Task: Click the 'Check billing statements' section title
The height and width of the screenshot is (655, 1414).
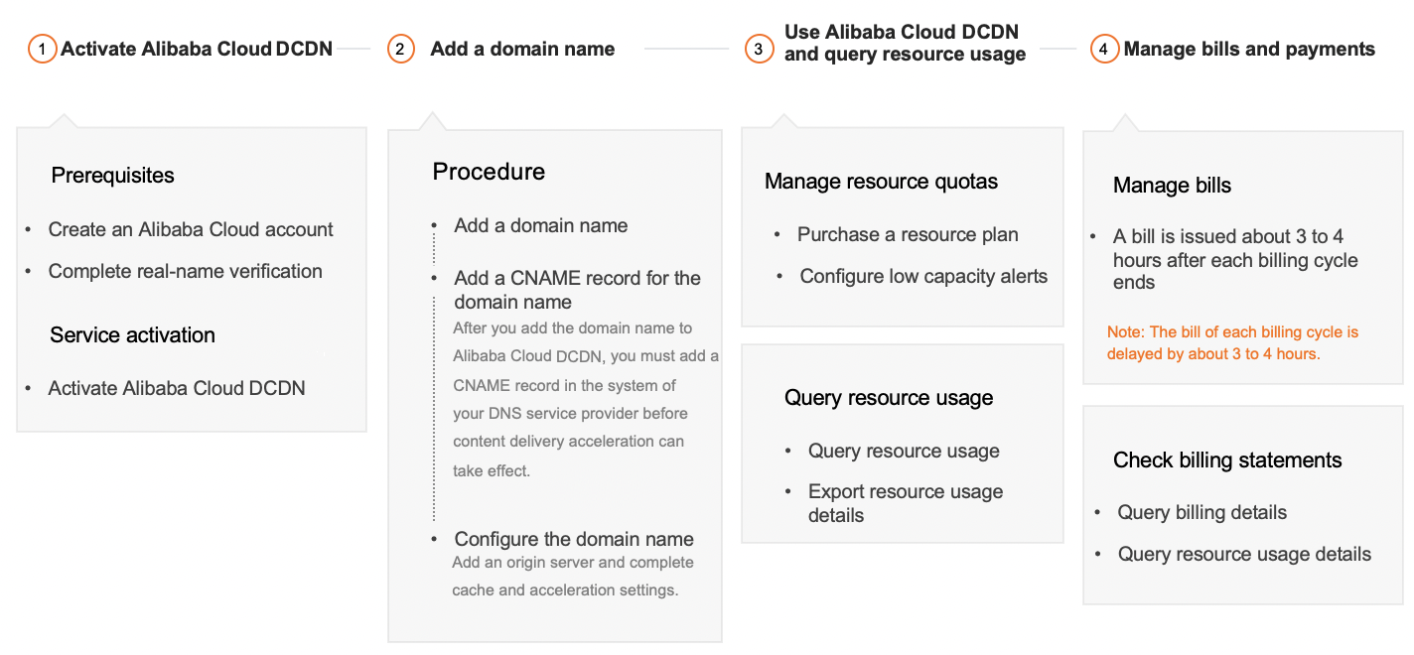Action: click(x=1227, y=460)
